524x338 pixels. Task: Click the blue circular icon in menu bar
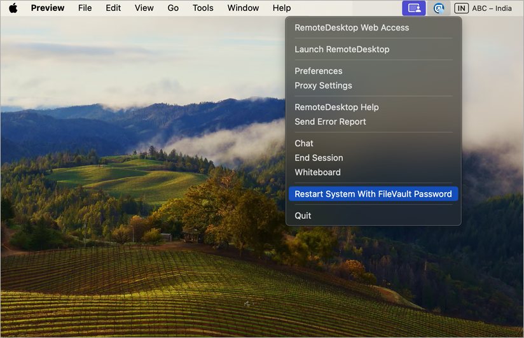(x=438, y=8)
